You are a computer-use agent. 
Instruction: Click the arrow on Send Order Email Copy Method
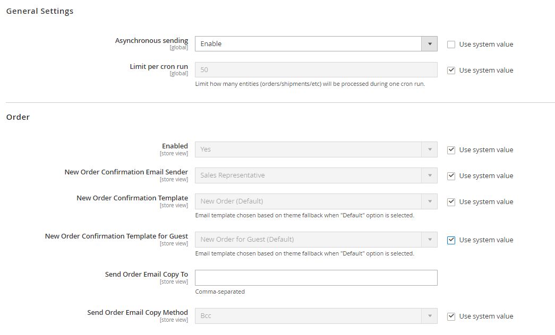(x=430, y=316)
